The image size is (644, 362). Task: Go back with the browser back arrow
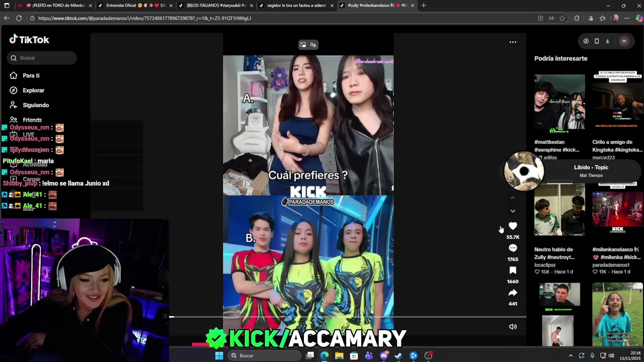point(7,18)
